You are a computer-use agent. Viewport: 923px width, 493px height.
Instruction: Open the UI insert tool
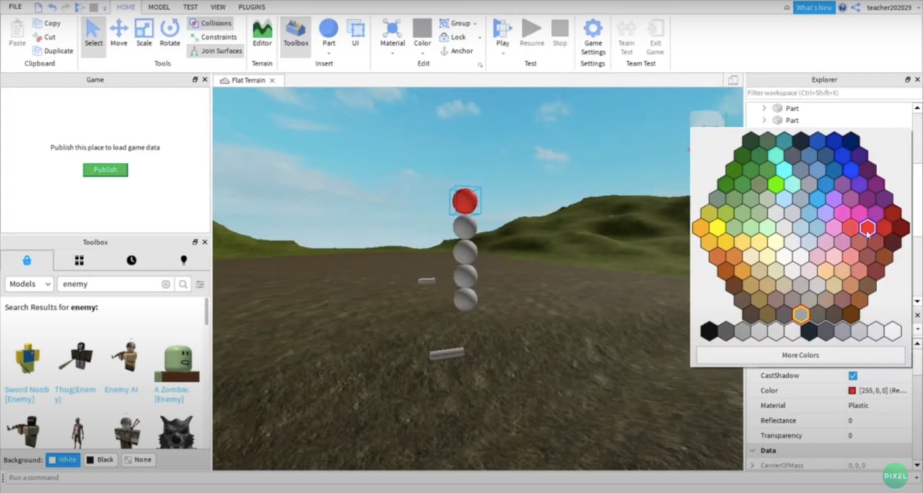(x=355, y=33)
